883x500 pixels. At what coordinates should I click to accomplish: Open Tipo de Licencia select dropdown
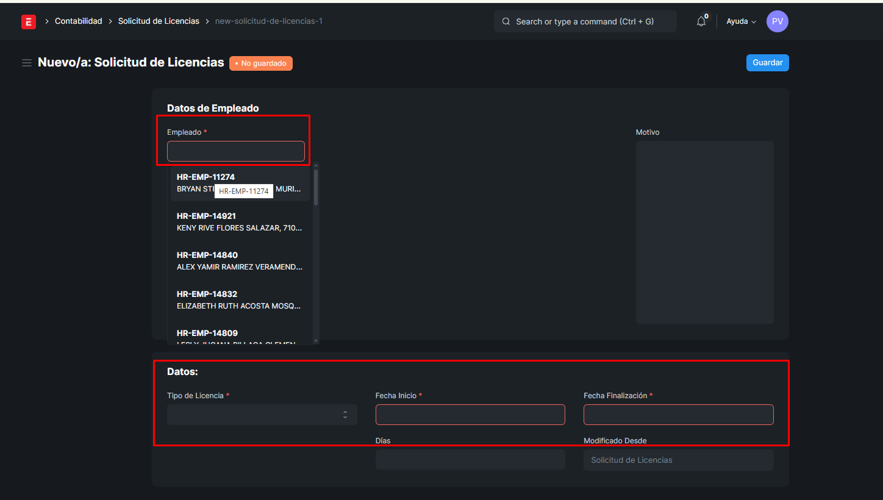pos(262,415)
